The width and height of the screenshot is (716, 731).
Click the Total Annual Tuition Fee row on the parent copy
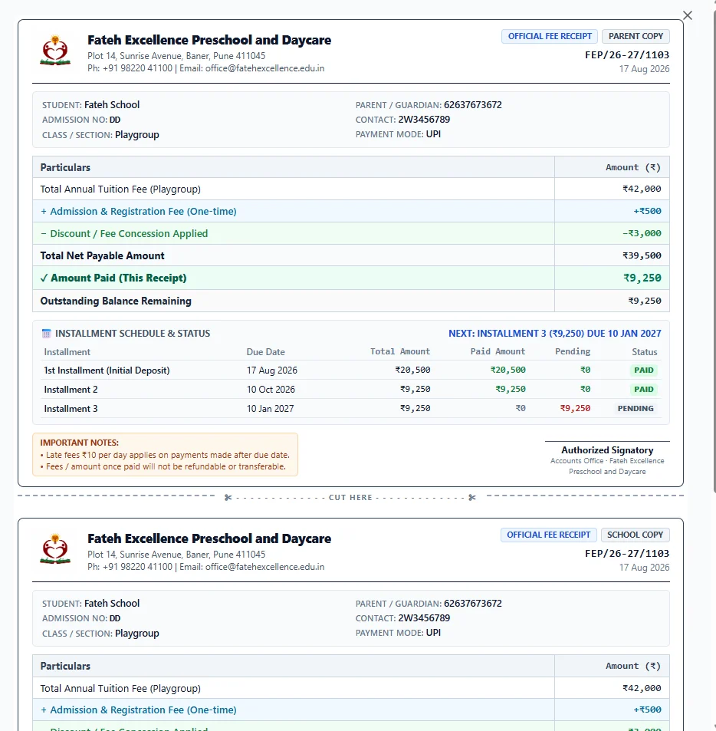pyautogui.click(x=351, y=189)
